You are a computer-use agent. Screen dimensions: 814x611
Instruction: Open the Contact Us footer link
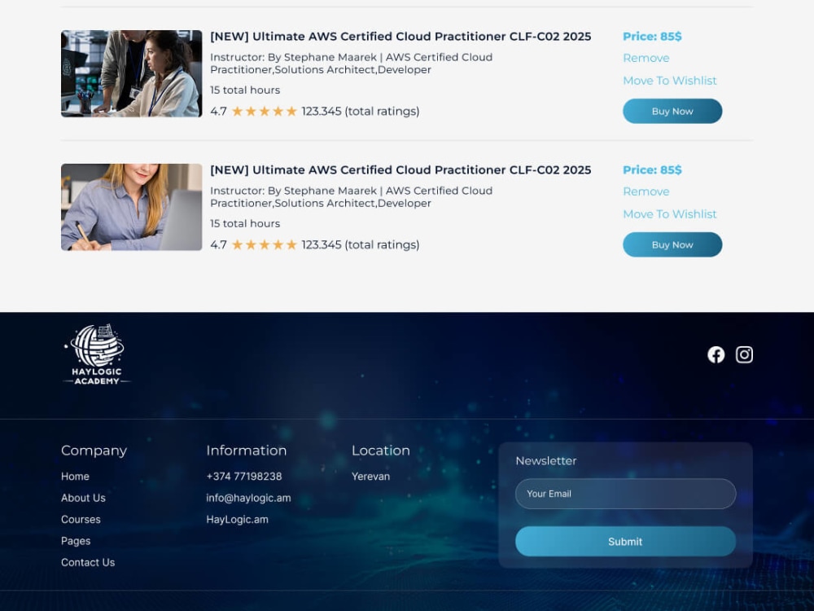click(88, 563)
